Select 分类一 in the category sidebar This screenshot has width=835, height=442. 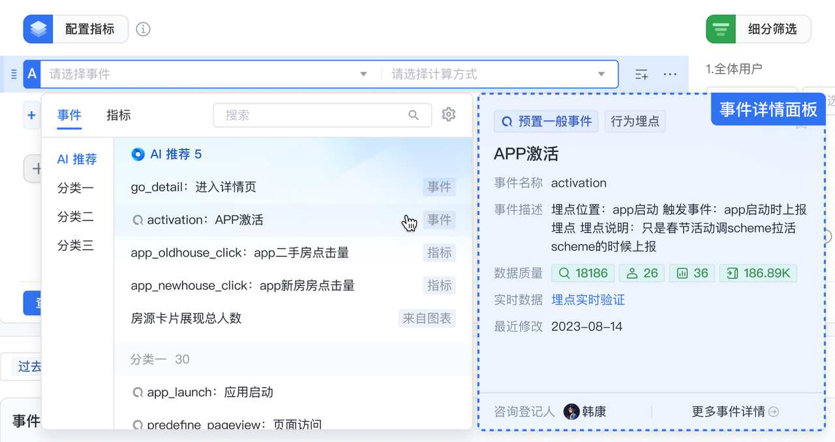(x=76, y=188)
